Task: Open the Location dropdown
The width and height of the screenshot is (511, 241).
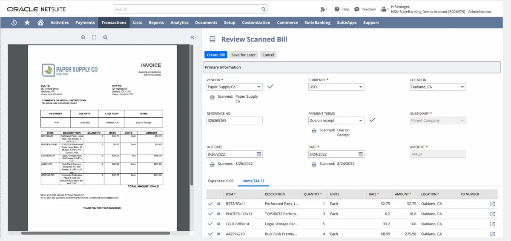Action: pos(462,87)
